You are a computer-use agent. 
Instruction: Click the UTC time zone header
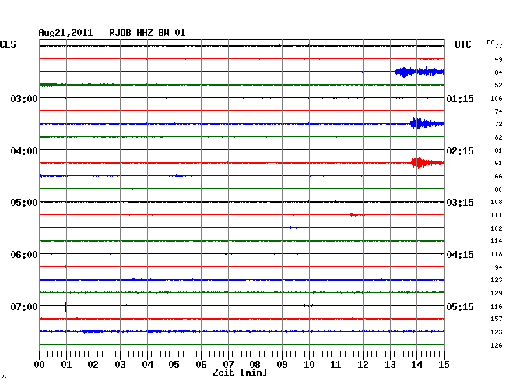(462, 44)
